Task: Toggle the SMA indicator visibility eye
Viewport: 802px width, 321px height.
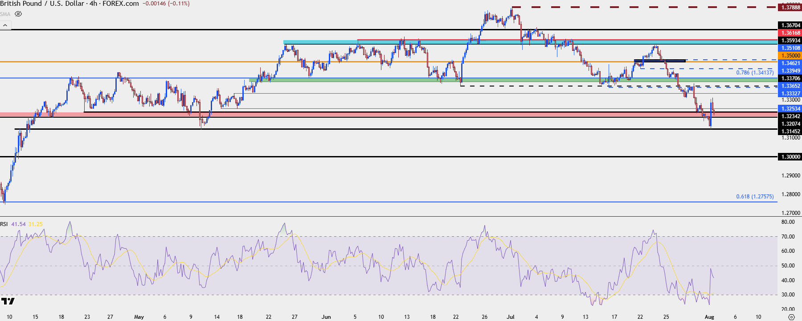Action: click(18, 14)
